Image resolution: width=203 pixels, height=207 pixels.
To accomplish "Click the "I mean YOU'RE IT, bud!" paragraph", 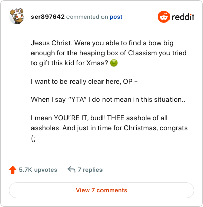I will coord(109,128).
